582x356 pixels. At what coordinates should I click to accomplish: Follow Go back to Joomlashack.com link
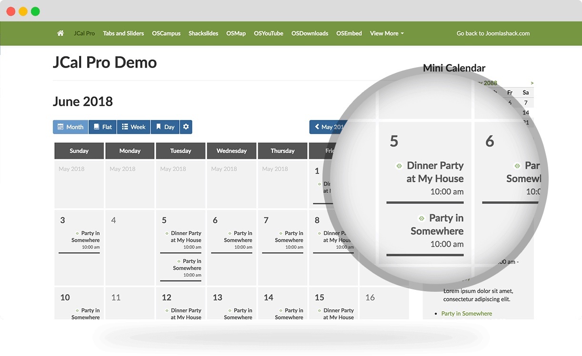493,33
